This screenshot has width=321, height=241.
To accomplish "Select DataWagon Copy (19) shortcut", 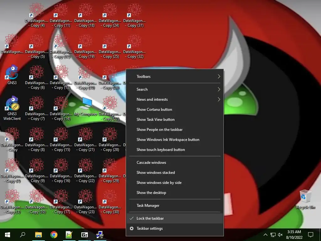I will pyautogui.click(x=85, y=46).
